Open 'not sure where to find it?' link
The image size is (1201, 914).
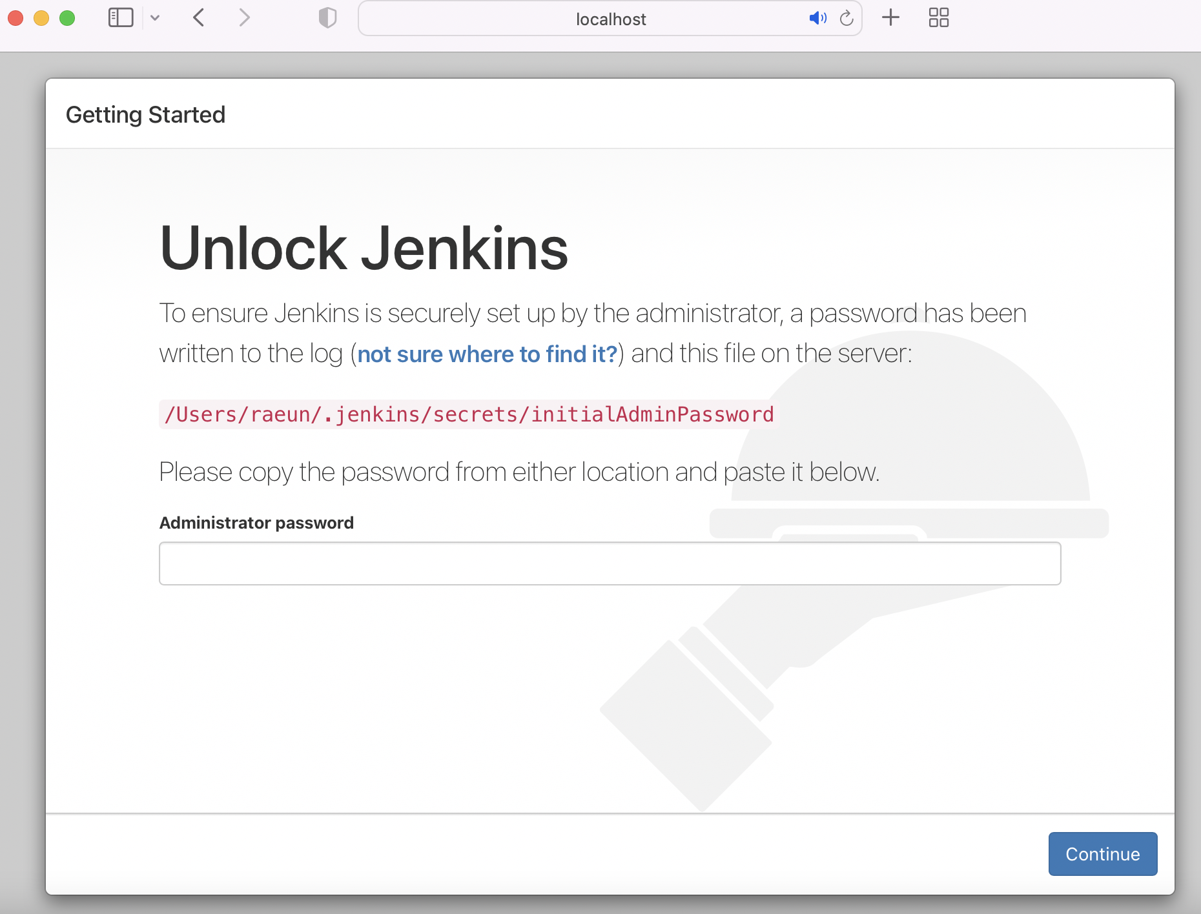[488, 354]
